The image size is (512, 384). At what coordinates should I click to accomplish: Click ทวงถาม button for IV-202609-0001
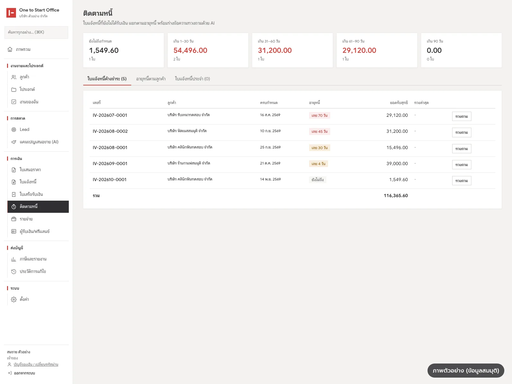pos(461,165)
